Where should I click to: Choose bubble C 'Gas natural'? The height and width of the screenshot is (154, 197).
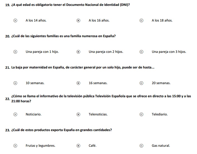pos(141,146)
